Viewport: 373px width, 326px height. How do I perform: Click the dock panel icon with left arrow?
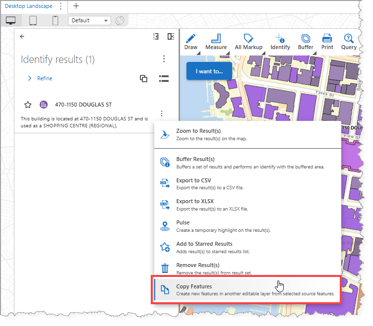(x=156, y=36)
